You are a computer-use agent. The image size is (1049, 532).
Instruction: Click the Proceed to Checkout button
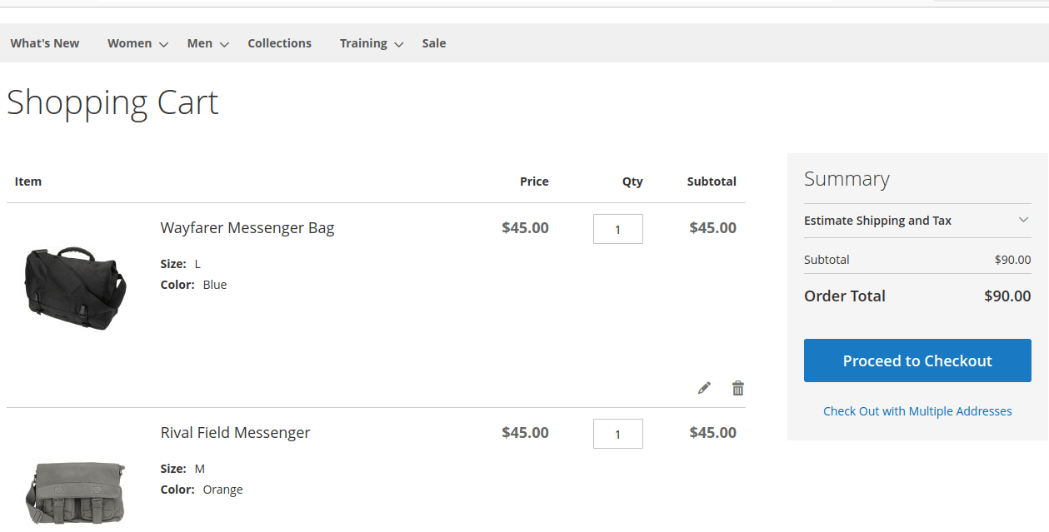(917, 360)
